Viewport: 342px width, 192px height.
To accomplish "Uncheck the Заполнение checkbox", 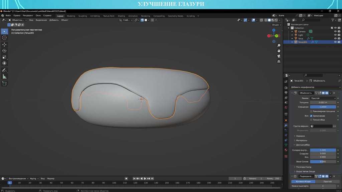I will coord(311,116).
